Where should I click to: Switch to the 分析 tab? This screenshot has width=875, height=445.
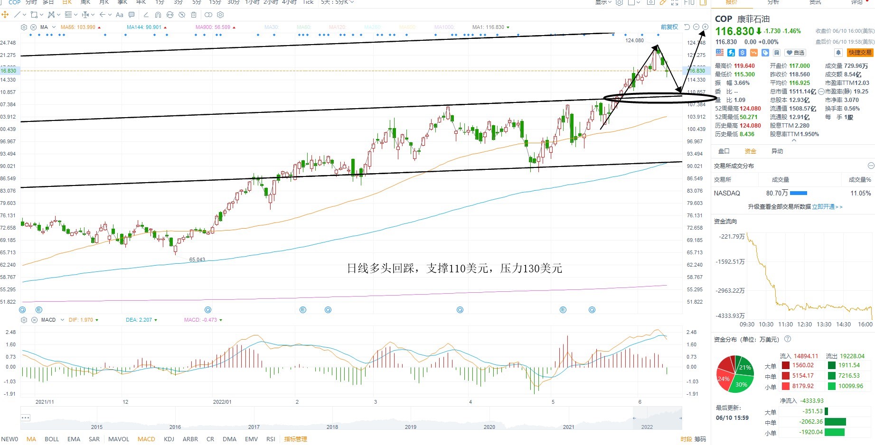click(773, 2)
